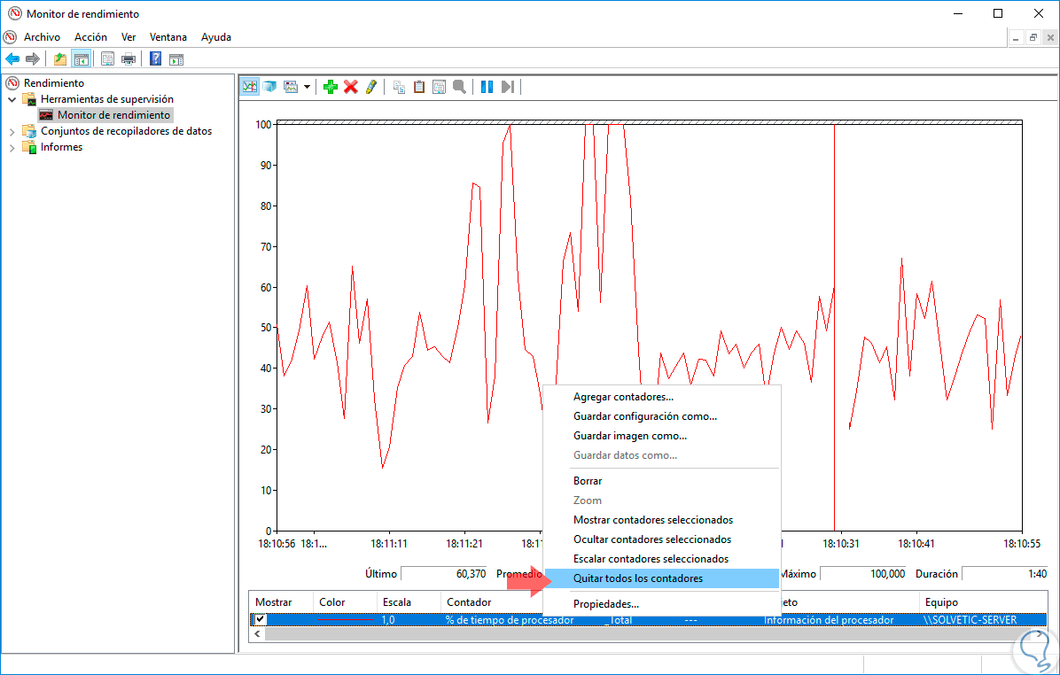Select Monitor de rendimiento in the tree

tap(113, 115)
